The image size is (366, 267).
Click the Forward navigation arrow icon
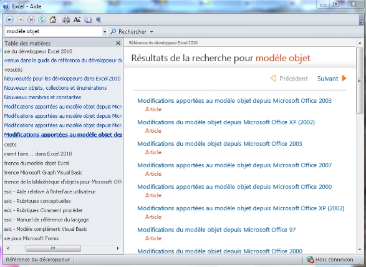tap(21, 19)
